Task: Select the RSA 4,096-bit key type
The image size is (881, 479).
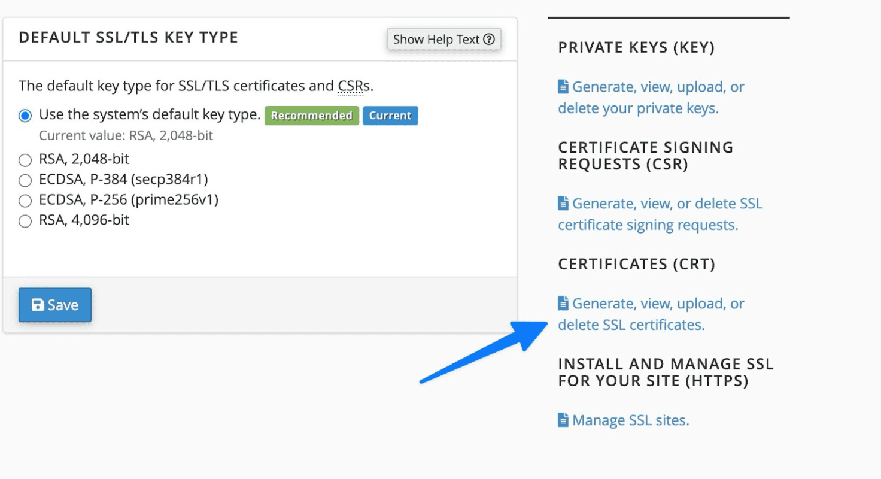Action: click(25, 220)
